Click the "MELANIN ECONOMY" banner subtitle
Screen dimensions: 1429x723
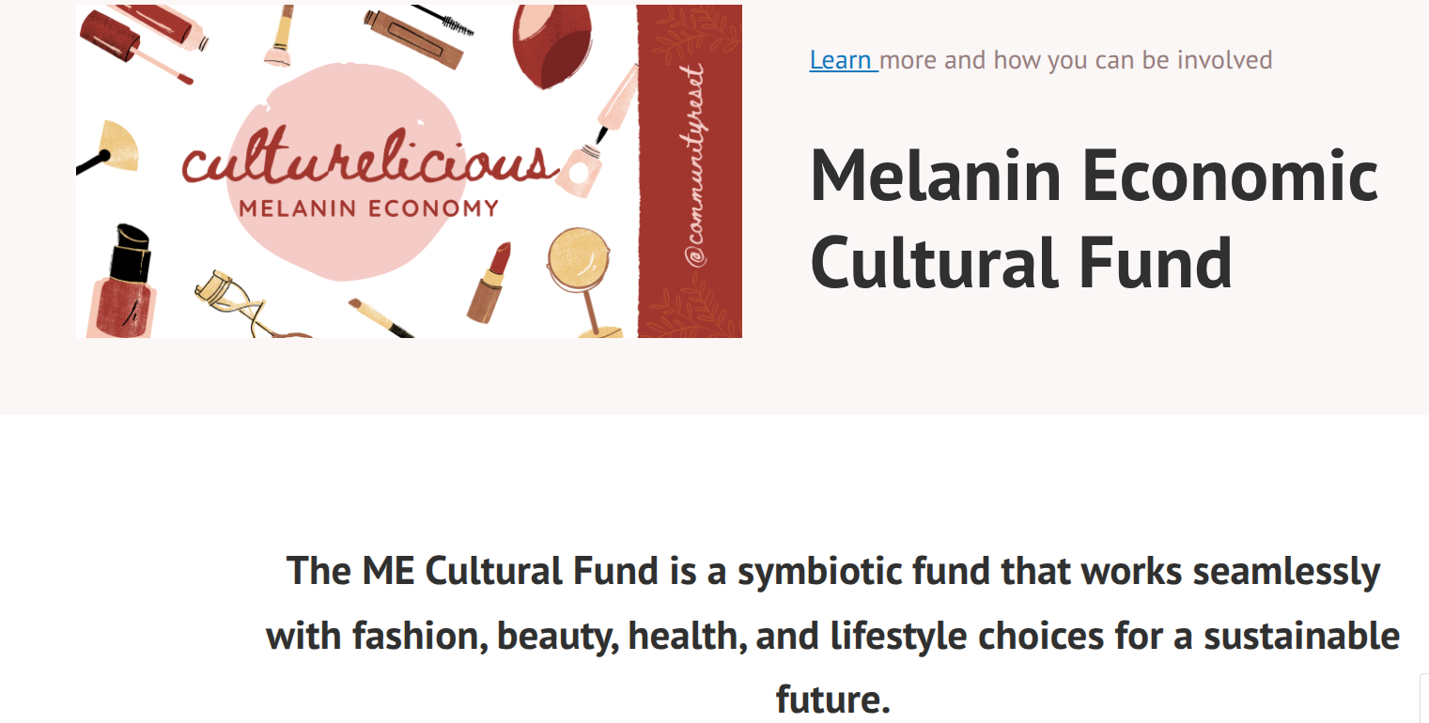(368, 208)
